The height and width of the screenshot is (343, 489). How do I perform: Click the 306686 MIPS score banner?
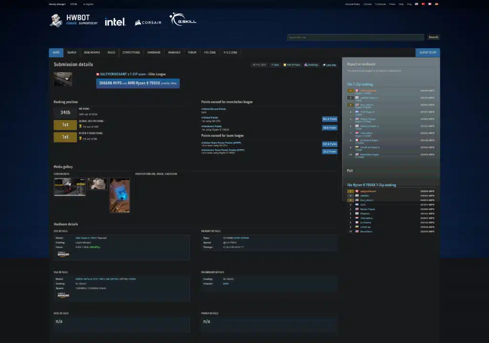pos(138,83)
